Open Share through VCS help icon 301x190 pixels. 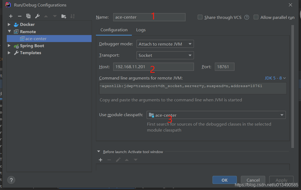tap(247, 18)
